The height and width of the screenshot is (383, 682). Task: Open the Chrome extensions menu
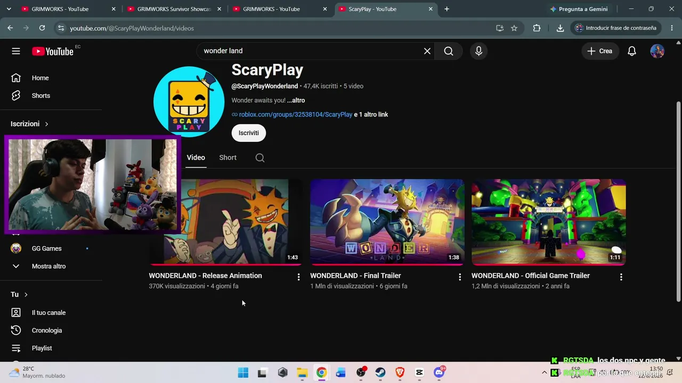tap(537, 28)
